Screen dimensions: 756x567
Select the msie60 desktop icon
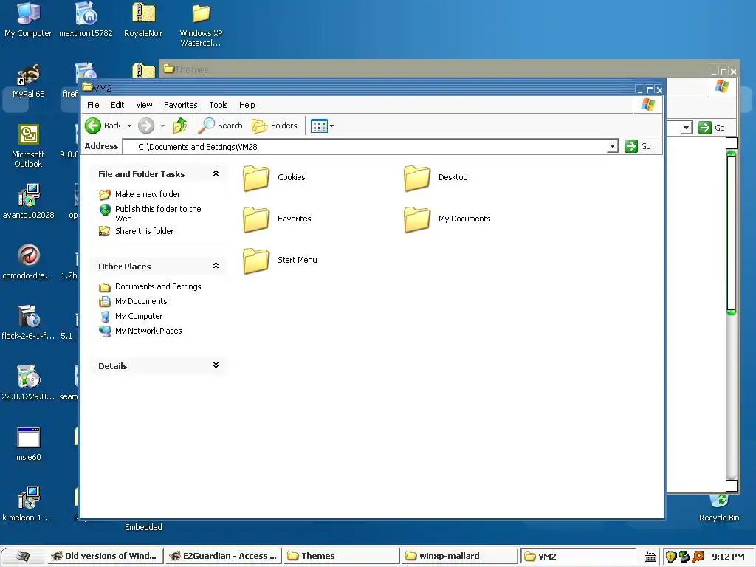click(29, 444)
